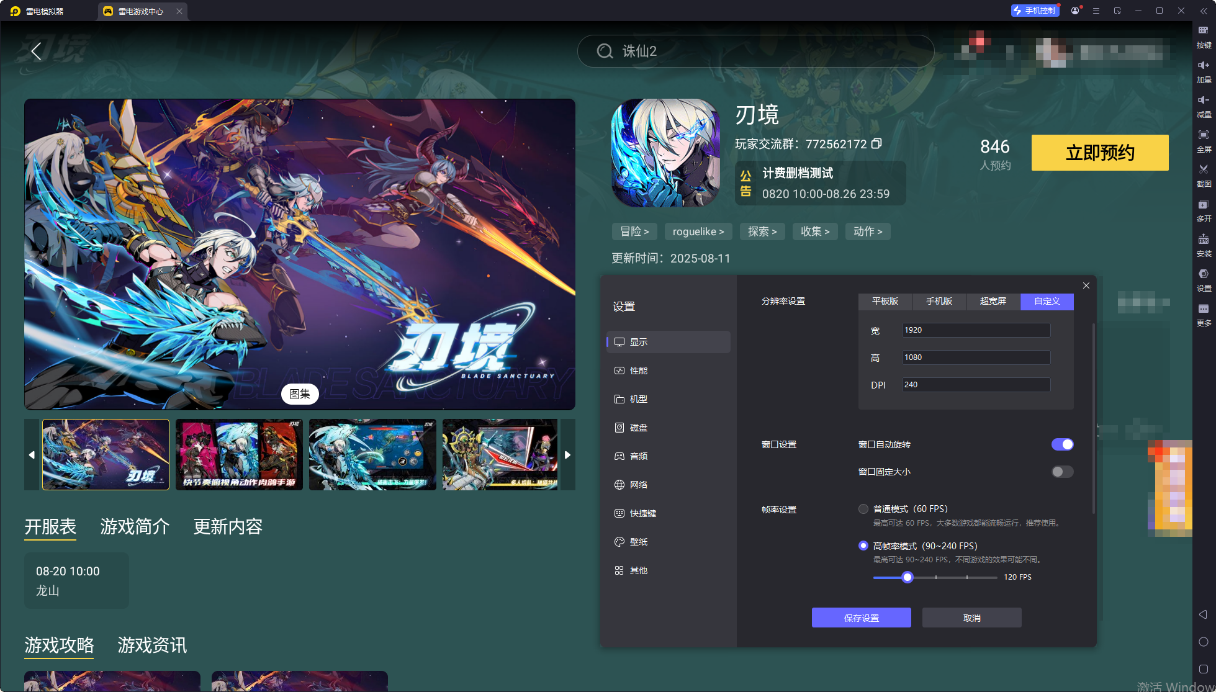
Task: Open the 冒险 > genre tag
Action: point(634,231)
